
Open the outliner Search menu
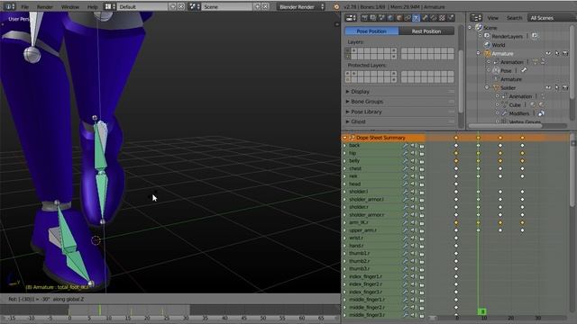click(514, 18)
